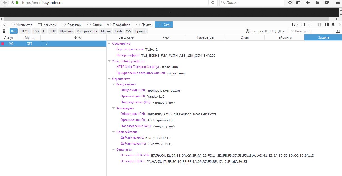Switch to the Отладчик tab
The width and height of the screenshot is (342, 176).
72,25
